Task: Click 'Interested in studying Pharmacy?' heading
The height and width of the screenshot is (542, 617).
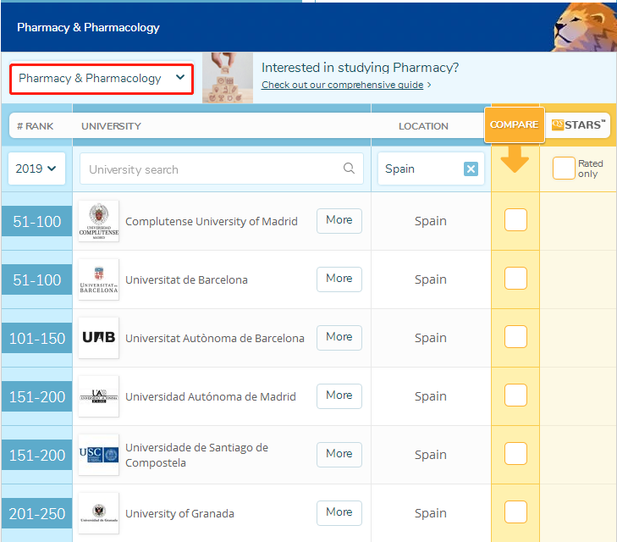Action: (360, 68)
